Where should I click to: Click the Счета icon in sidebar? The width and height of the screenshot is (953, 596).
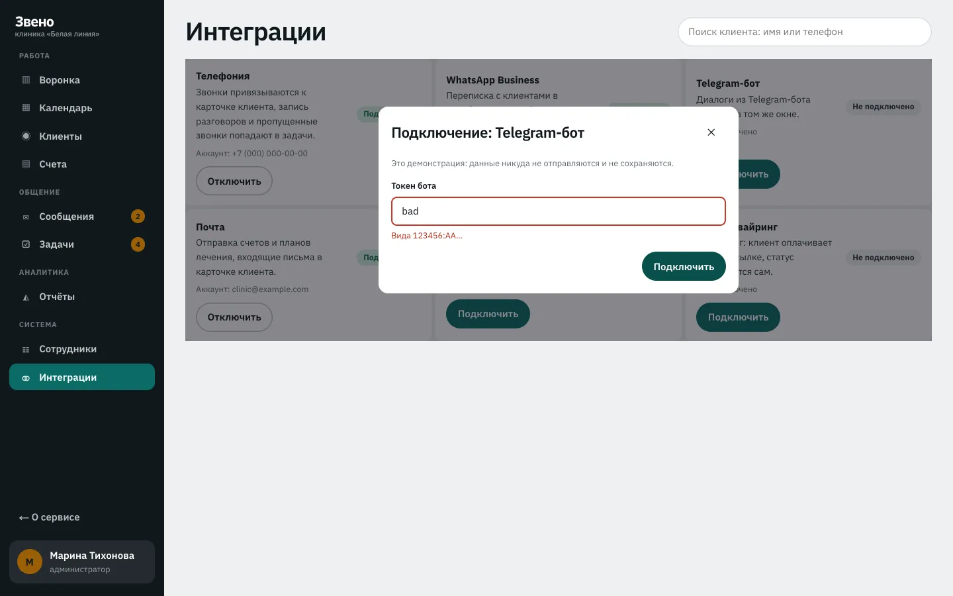26,164
